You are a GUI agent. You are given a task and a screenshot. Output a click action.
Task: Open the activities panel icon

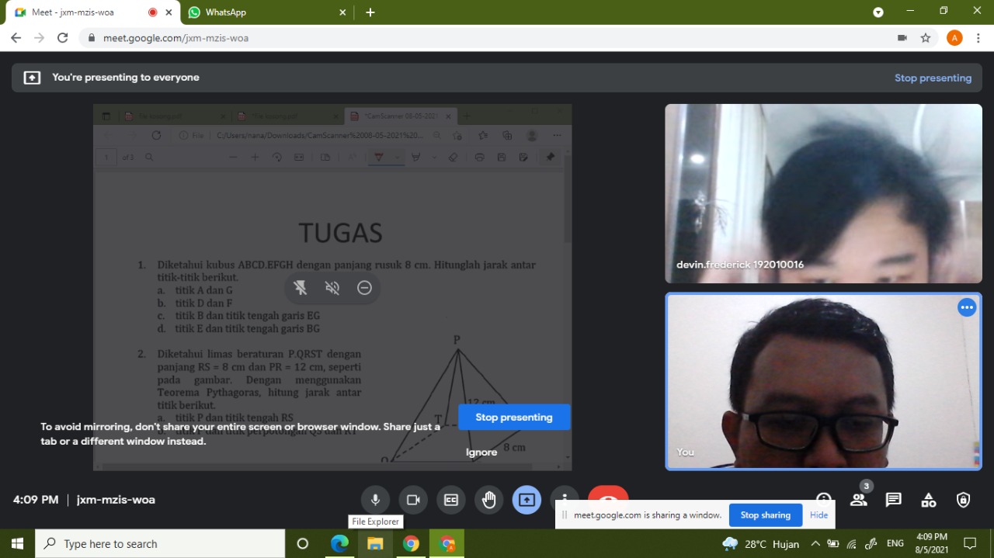coord(929,500)
